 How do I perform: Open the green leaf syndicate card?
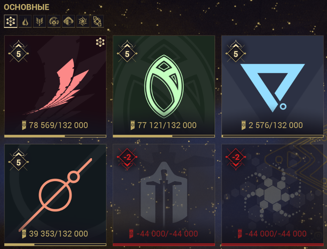point(164,86)
